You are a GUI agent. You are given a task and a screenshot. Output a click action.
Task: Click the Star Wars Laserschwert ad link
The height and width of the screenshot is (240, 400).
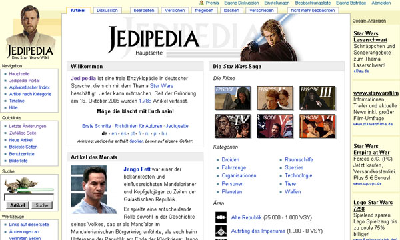(x=370, y=37)
